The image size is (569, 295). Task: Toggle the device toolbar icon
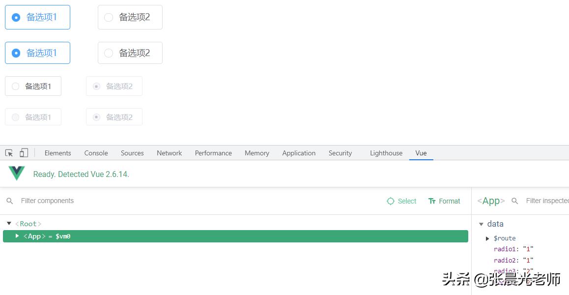click(24, 153)
